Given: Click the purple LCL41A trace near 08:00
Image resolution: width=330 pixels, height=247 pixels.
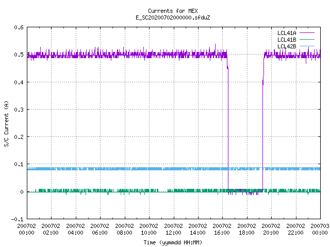Looking at the screenshot, I should (x=125, y=55).
